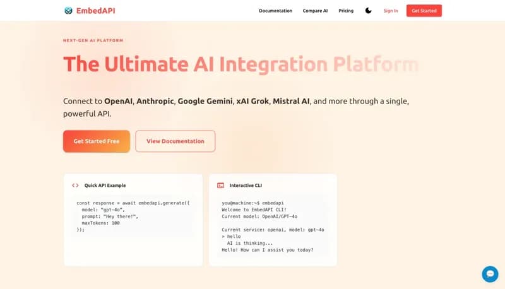Click "Hello! How can I assist you today?" line
505x289 pixels.
click(267, 250)
